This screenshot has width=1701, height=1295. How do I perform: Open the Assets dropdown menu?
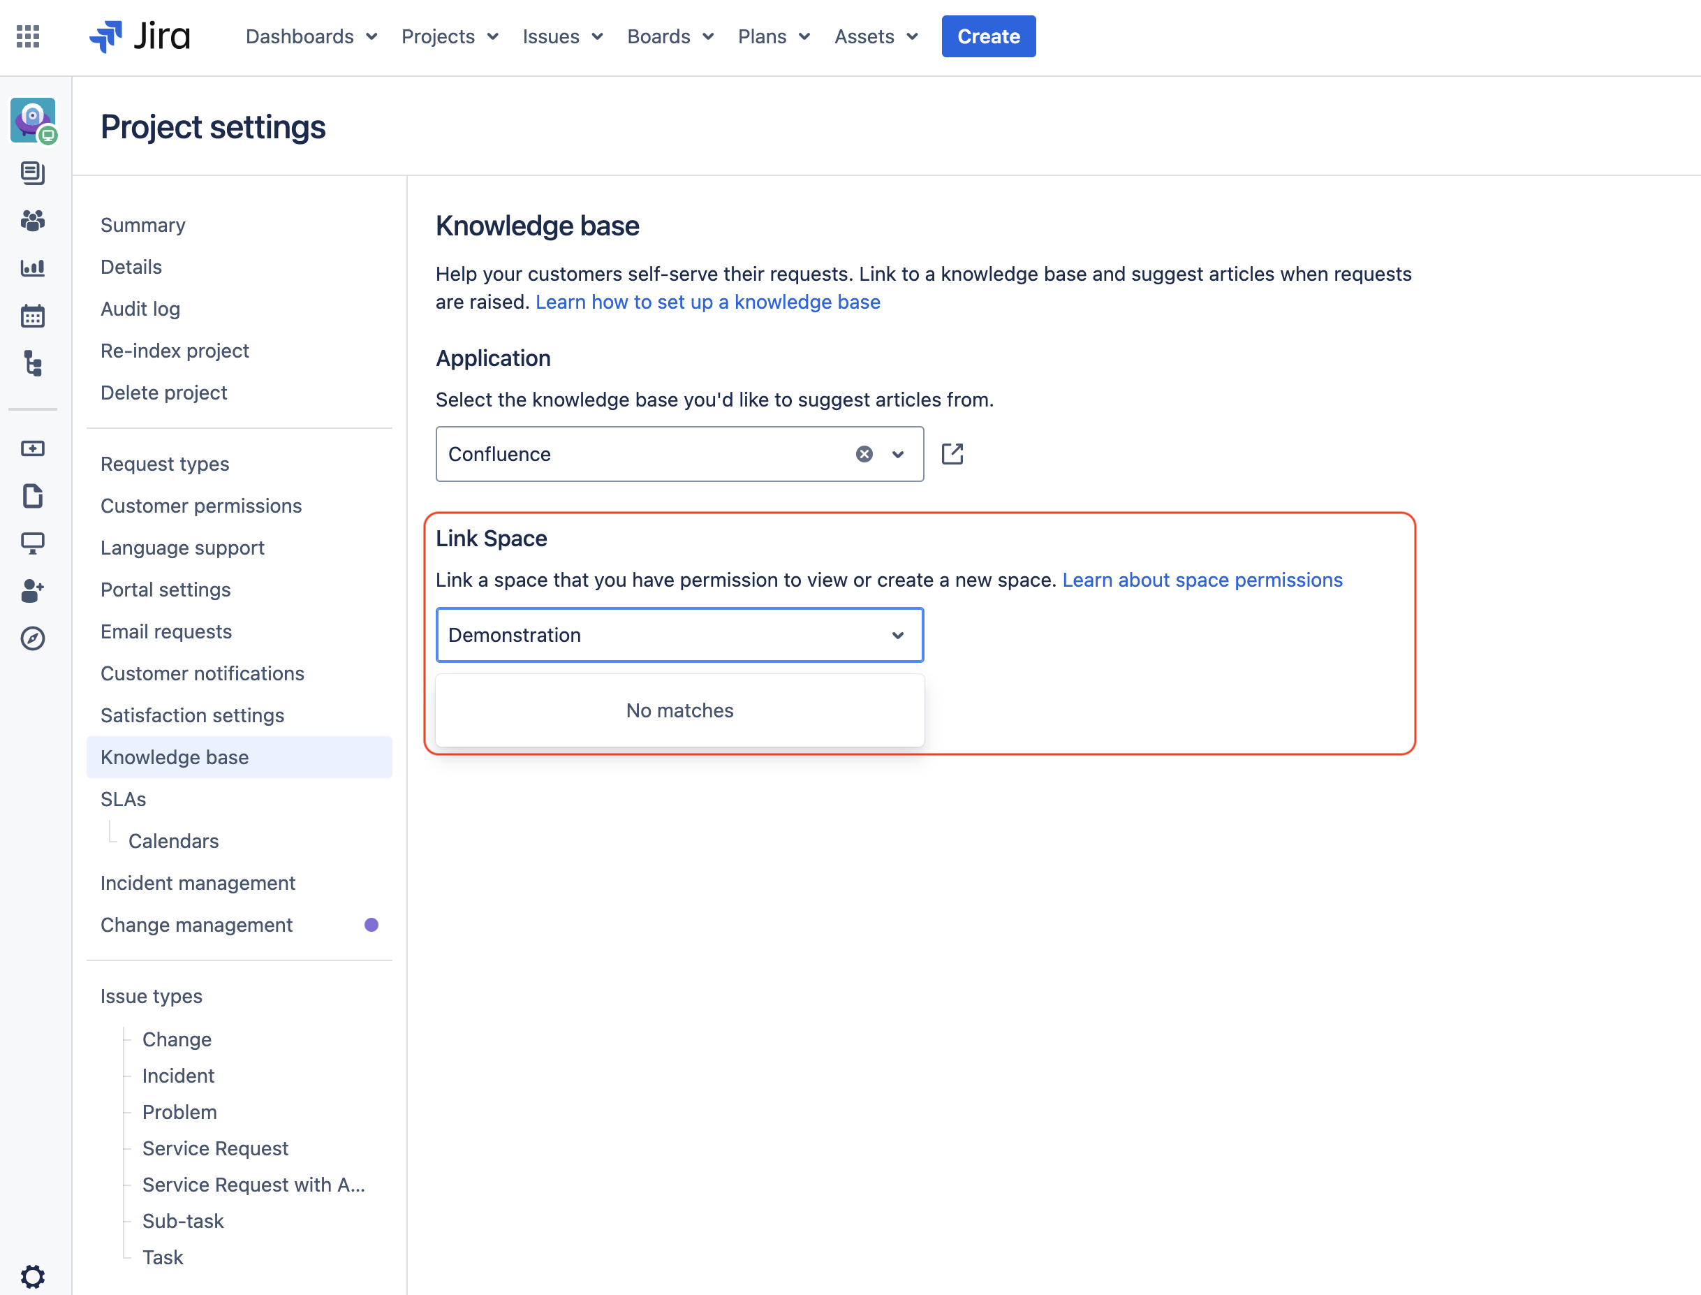pyautogui.click(x=876, y=36)
